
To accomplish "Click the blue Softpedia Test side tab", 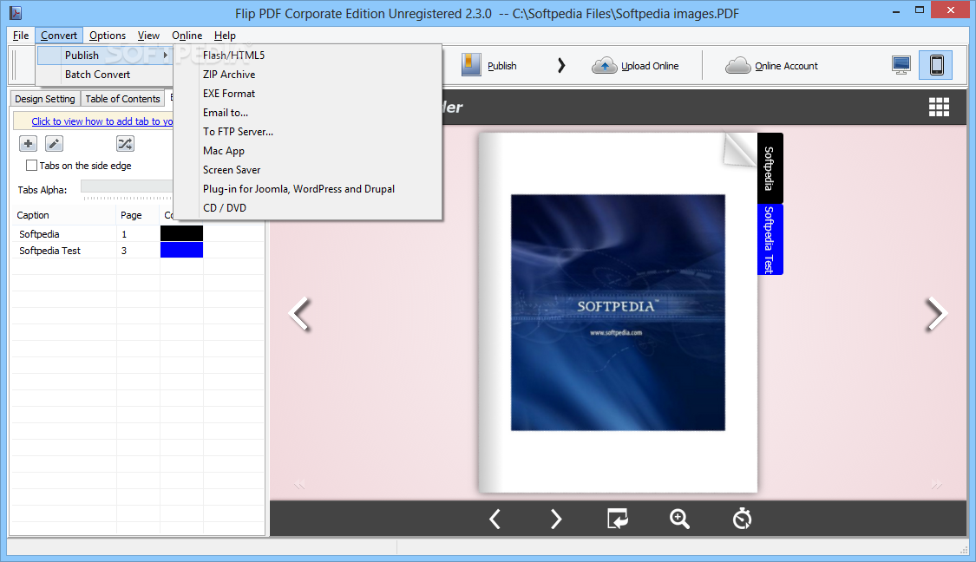I will [770, 239].
